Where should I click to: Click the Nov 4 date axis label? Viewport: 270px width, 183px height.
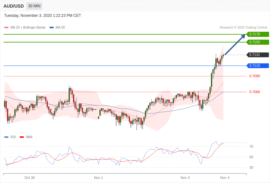tap(225, 178)
